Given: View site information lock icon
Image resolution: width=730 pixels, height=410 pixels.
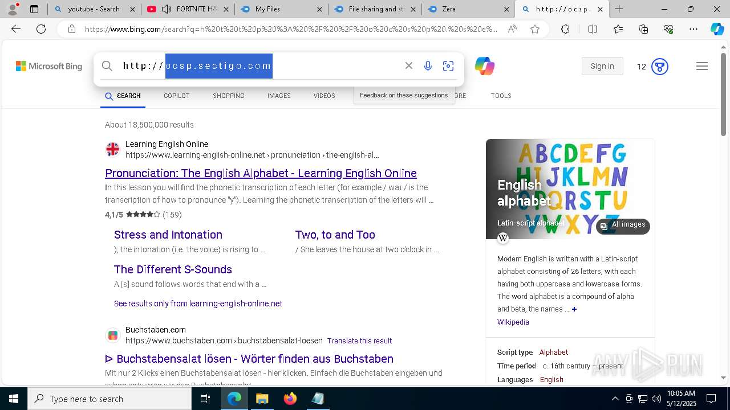Looking at the screenshot, I should (71, 29).
